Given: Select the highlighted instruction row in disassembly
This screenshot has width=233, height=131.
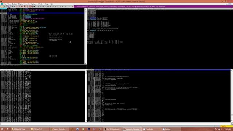Looking at the screenshot, I should [x=42, y=13].
